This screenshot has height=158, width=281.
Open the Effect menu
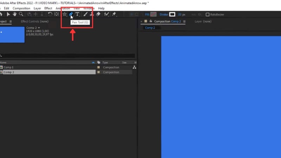[48, 8]
